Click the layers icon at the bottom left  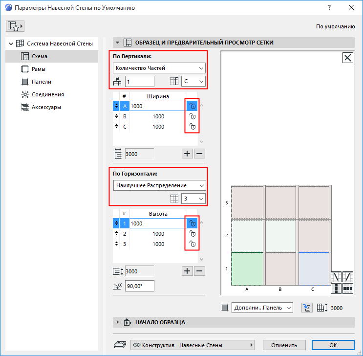tap(120, 345)
